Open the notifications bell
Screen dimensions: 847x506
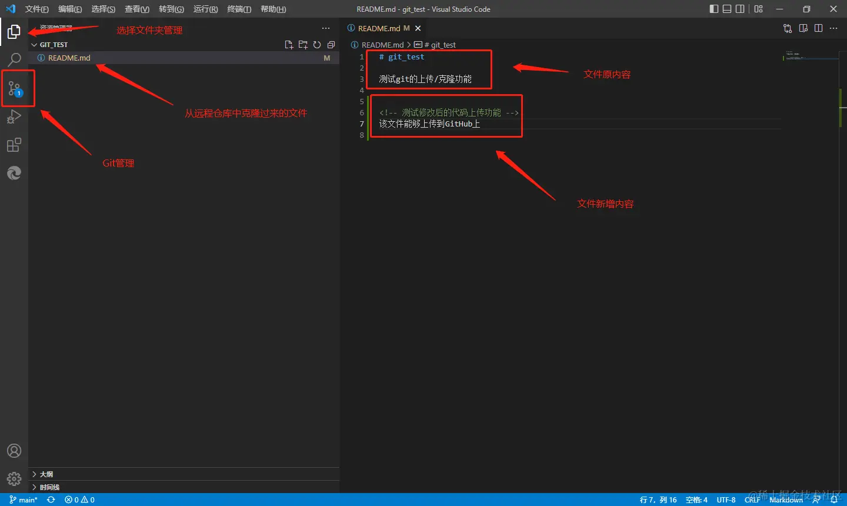pos(834,500)
